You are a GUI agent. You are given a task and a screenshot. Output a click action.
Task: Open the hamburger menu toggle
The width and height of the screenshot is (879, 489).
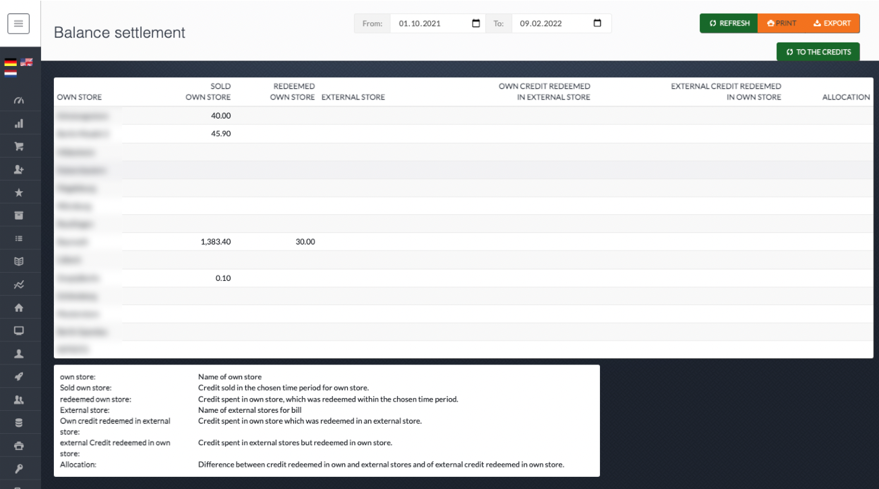pos(18,23)
